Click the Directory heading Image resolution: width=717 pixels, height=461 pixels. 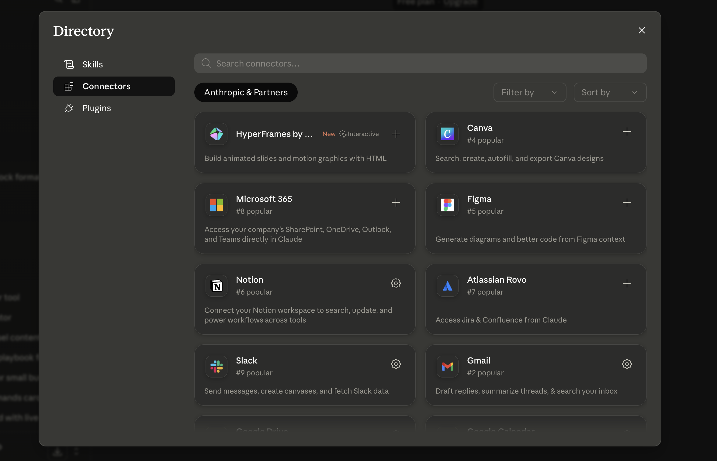click(x=83, y=31)
